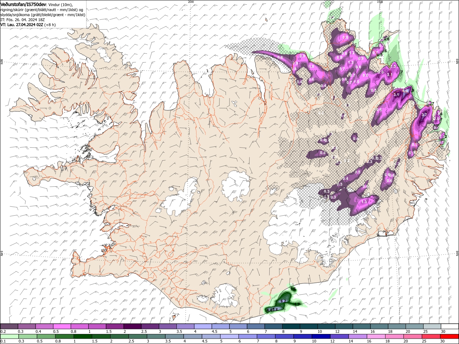The width and height of the screenshot is (459, 344).
Task: Select the pale green 0.1 swatch in lower scale
Action: click(x=9, y=336)
